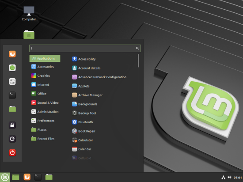
Task: Select the Computer desktop icon
Action: coord(29,14)
